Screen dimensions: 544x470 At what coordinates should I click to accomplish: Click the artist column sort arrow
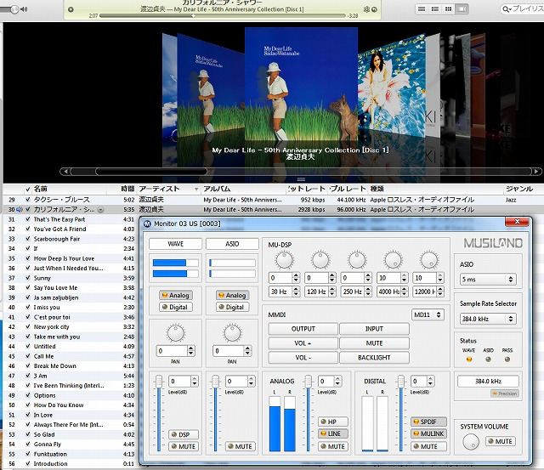[196, 190]
